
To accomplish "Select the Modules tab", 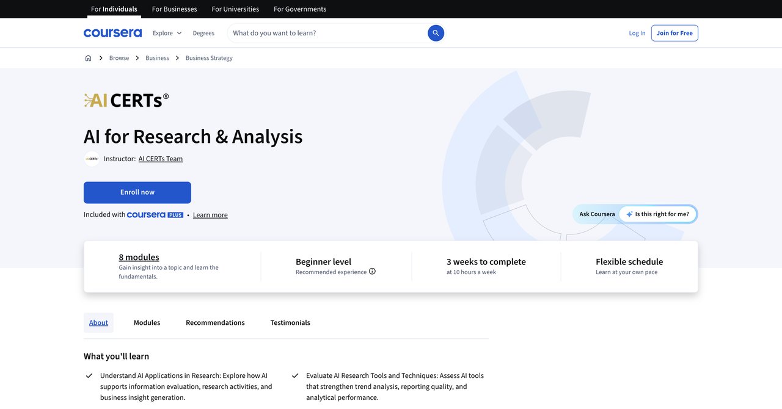I will 147,322.
